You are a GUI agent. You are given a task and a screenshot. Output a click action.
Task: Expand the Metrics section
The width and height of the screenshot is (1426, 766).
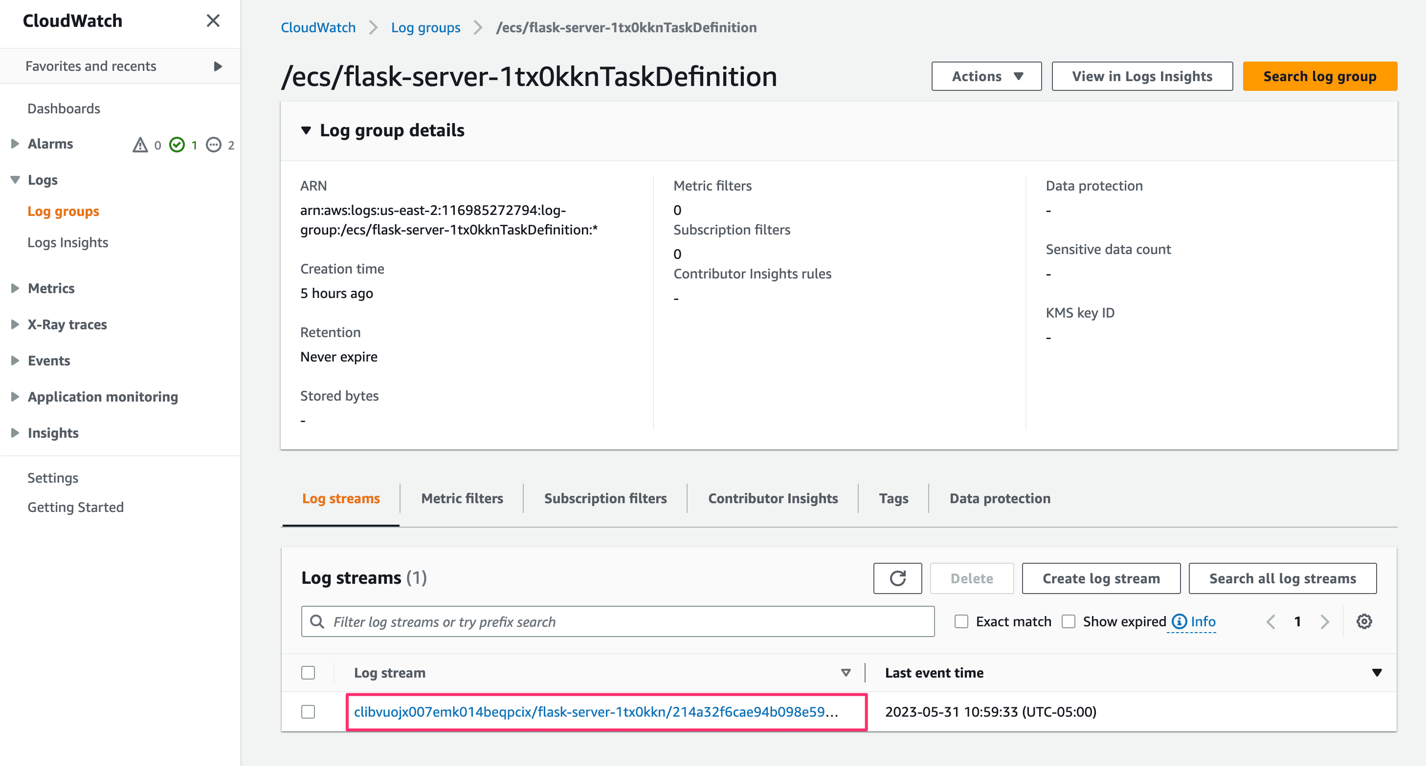point(15,288)
